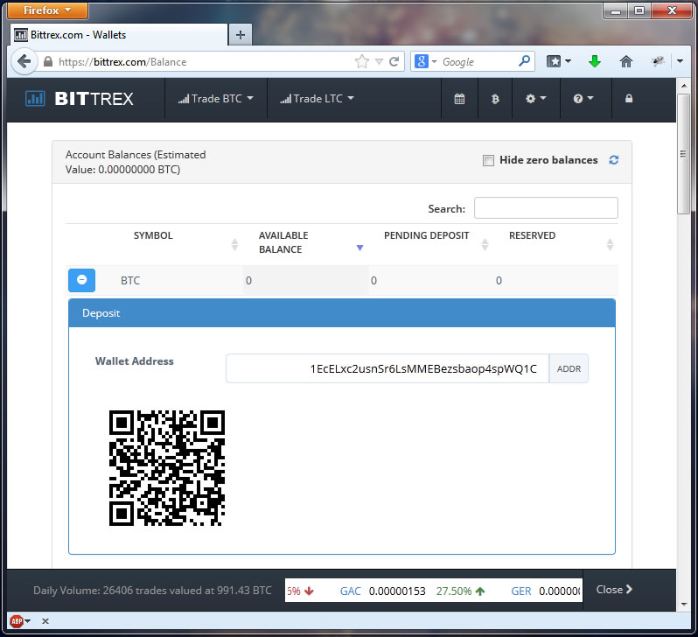
Task: Open downloads with the green arrow
Action: click(594, 61)
